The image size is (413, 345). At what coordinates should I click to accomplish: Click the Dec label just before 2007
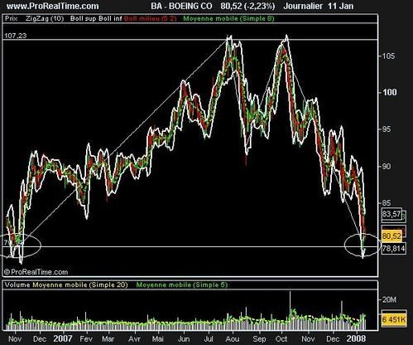pyautogui.click(x=40, y=339)
